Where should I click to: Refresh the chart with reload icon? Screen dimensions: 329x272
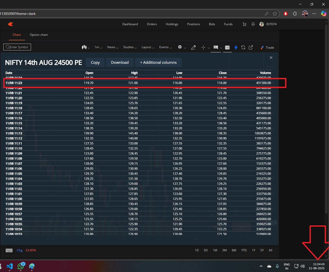click(243, 47)
